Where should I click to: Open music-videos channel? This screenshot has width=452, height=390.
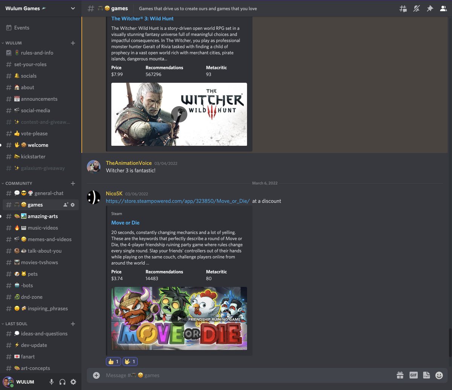click(x=41, y=228)
